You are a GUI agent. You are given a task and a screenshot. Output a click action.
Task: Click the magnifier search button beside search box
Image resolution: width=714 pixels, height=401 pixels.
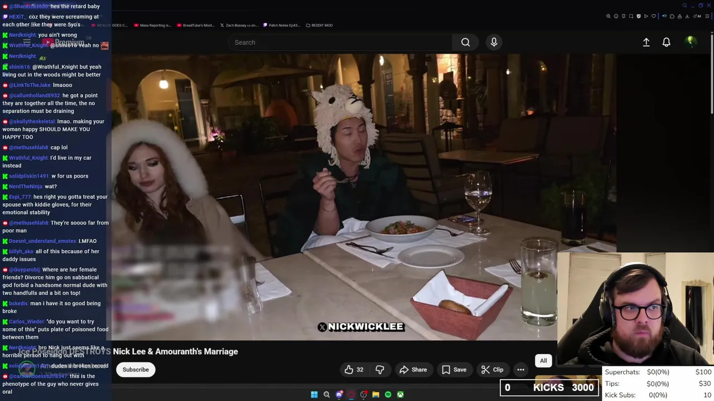click(465, 42)
